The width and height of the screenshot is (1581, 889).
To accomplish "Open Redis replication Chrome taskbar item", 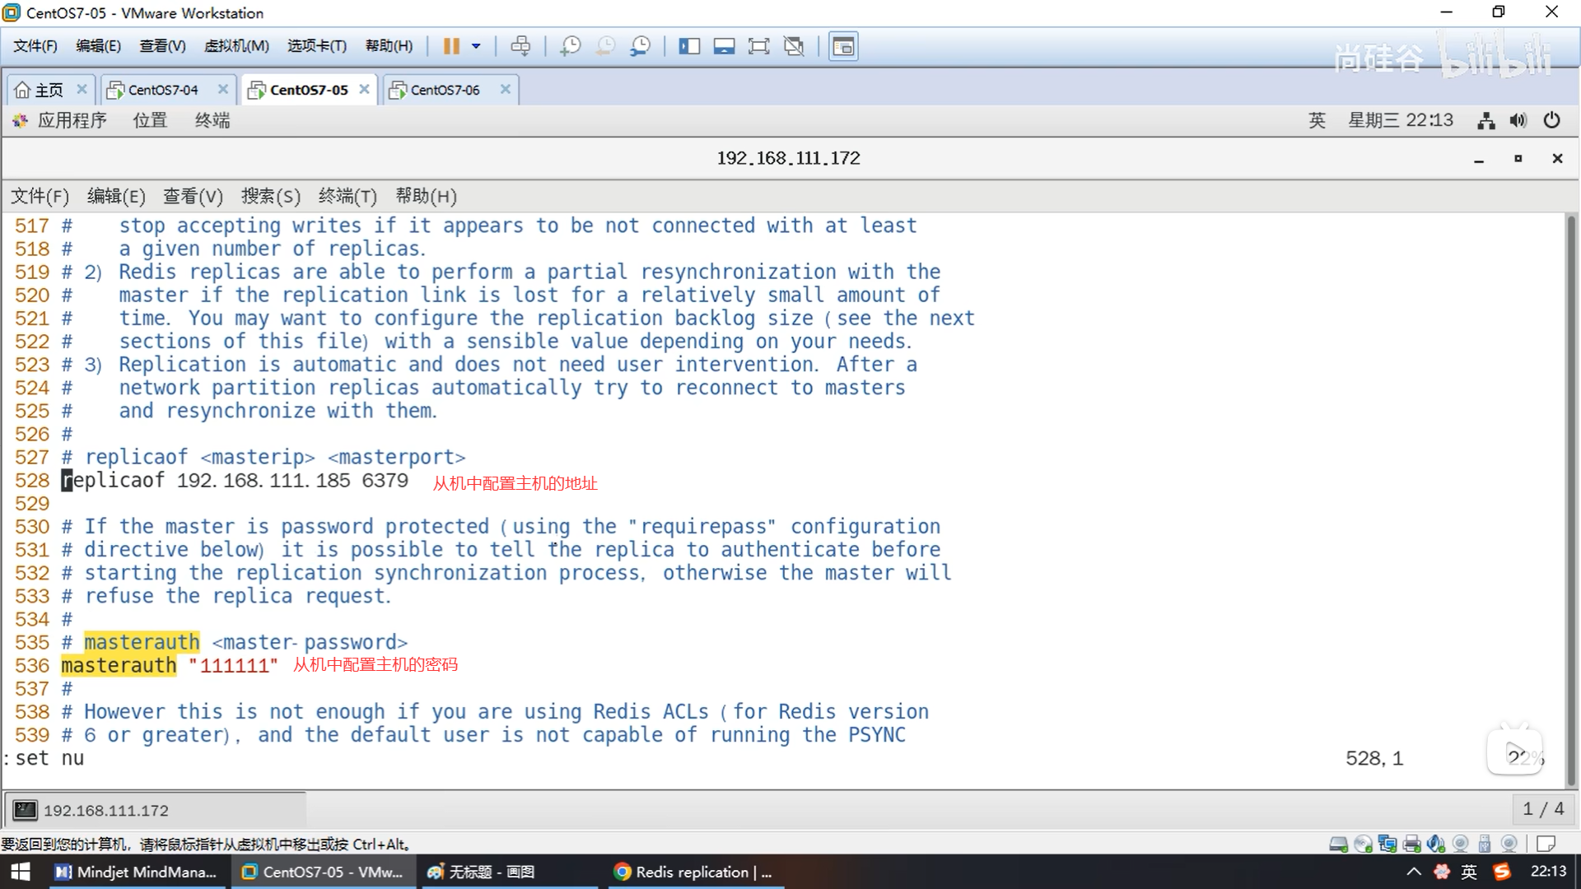I will (x=695, y=872).
